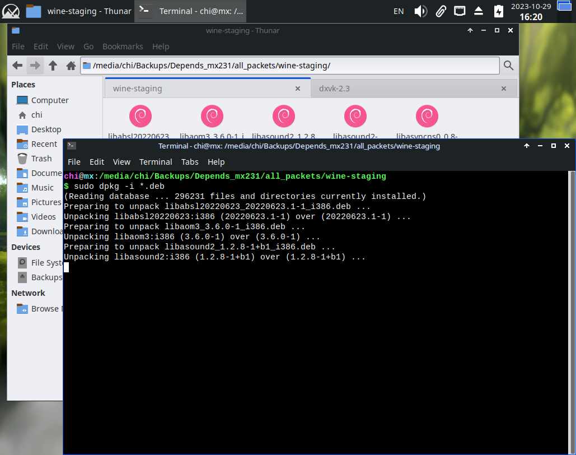Click the terminal scrollbar
The image size is (576, 455).
pyautogui.click(x=571, y=313)
